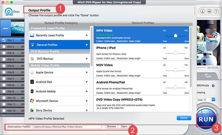
Task: Check the title 3 checkbox
Action: click(x=4, y=53)
